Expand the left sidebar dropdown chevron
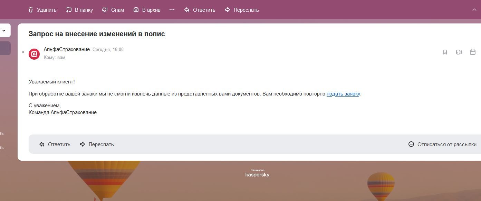The height and width of the screenshot is (201, 481). point(4,30)
